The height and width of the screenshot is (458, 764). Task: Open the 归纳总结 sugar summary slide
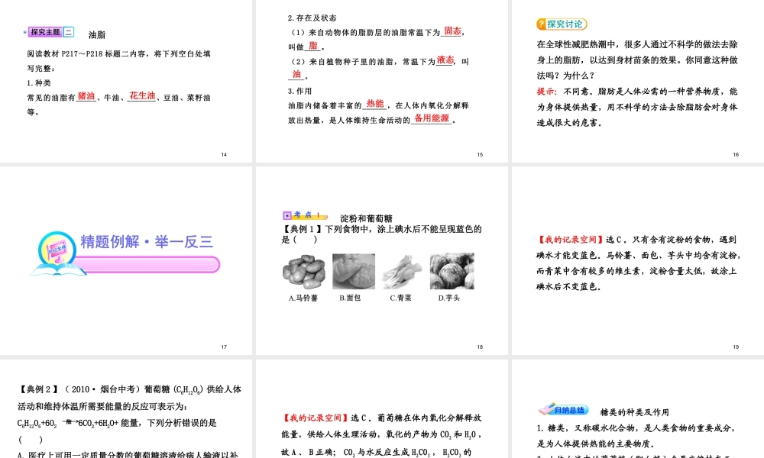coord(638,409)
